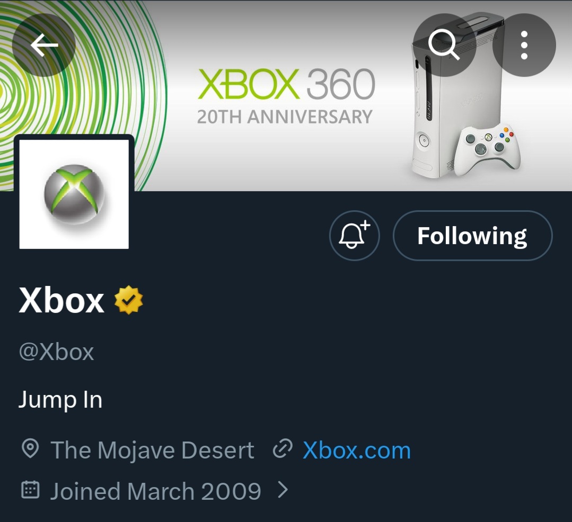Viewport: 572px width, 522px height.
Task: Select the @Xbox handle text
Action: [x=57, y=352]
